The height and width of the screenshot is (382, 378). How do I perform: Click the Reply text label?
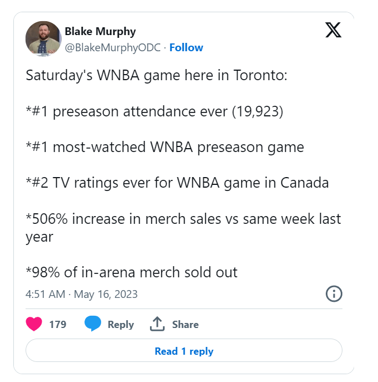121,325
